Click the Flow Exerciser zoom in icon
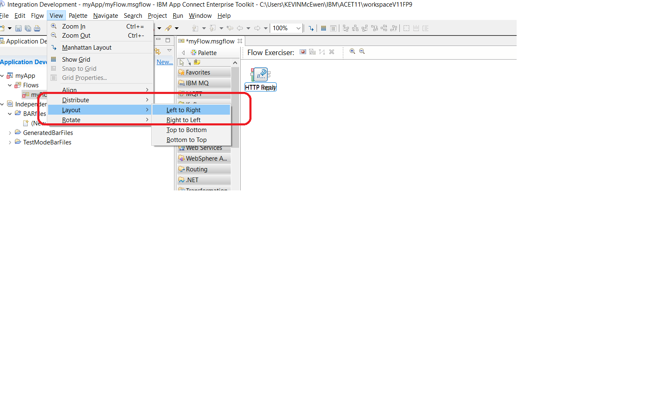 pyautogui.click(x=353, y=51)
